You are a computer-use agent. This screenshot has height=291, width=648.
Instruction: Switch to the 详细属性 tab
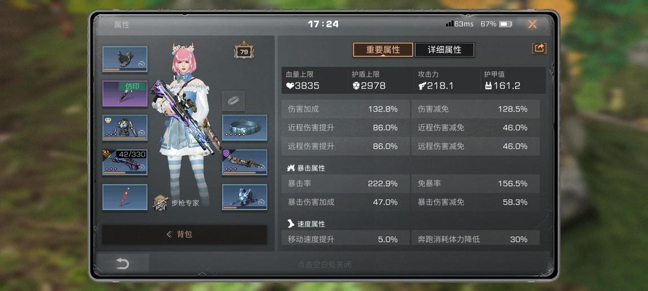[x=444, y=50]
